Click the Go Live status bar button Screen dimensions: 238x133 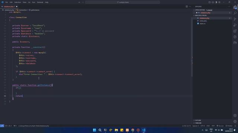point(220,126)
